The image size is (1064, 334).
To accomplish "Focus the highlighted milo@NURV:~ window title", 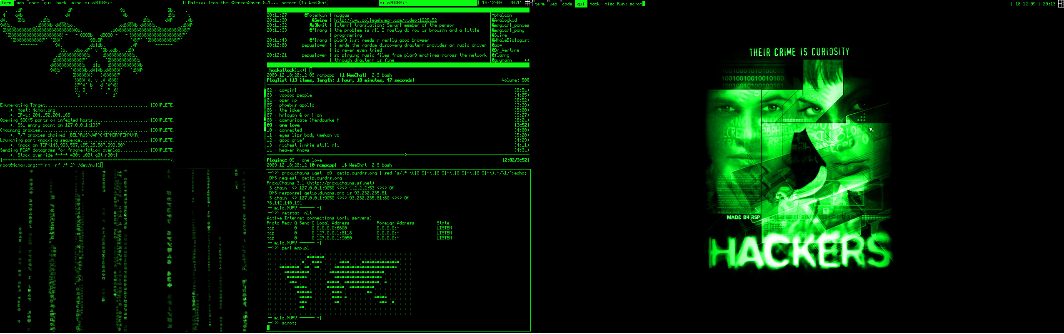I will 428,3.
